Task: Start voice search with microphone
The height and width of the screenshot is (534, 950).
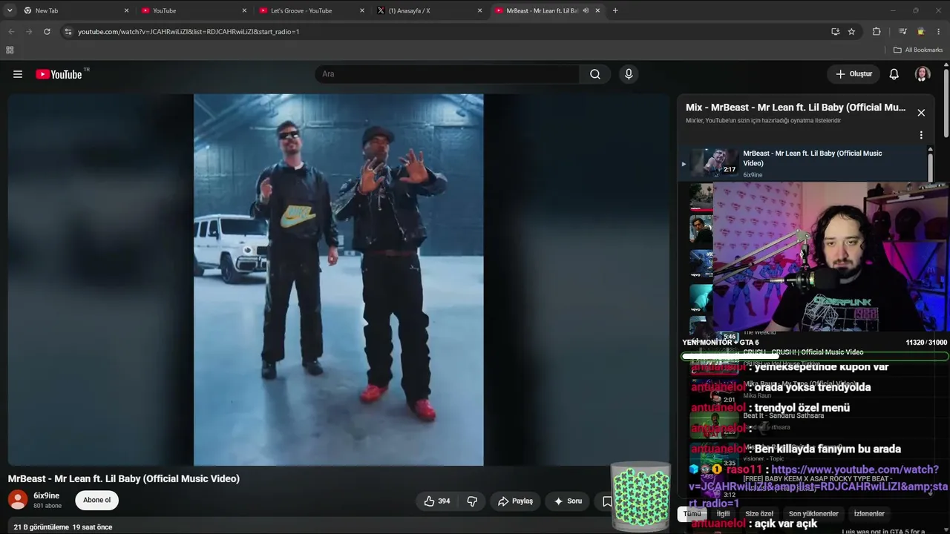Action: tap(629, 74)
